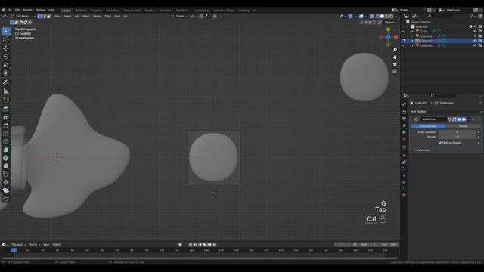Screen dimensions: 484x272
Task: Select the Poly Build tool
Action: click(x=6, y=150)
